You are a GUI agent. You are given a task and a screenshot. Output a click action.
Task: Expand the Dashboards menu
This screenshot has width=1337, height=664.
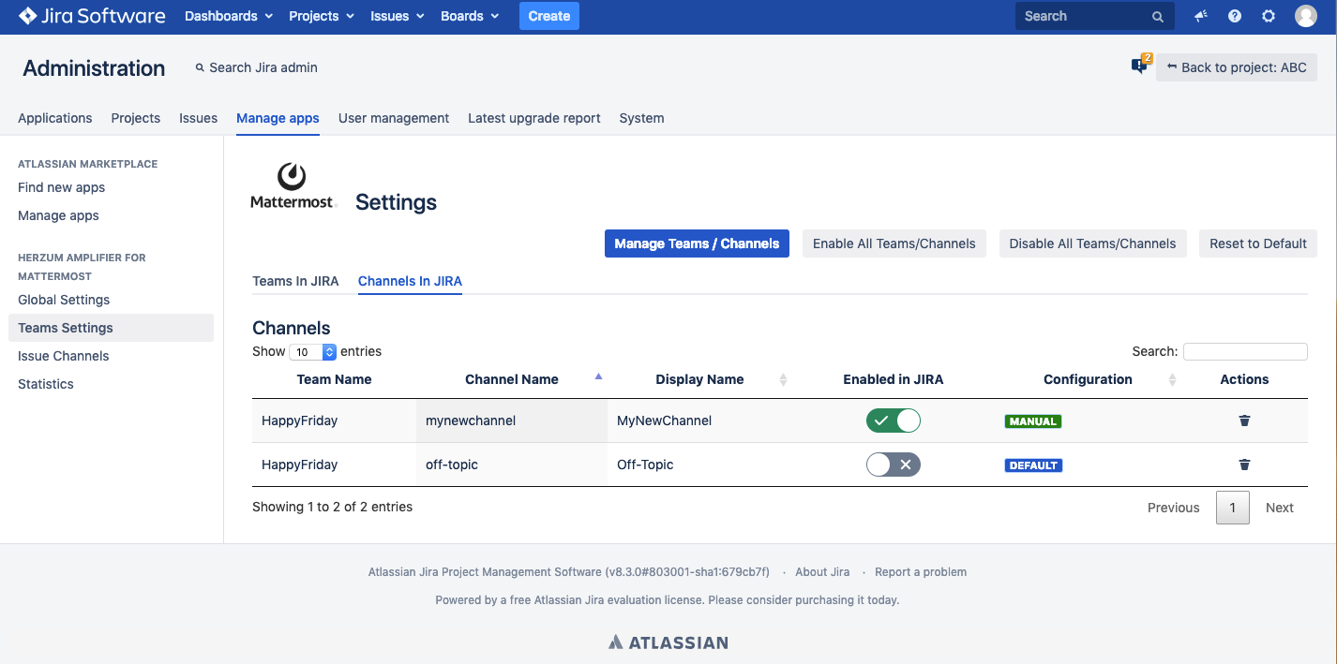pos(229,16)
